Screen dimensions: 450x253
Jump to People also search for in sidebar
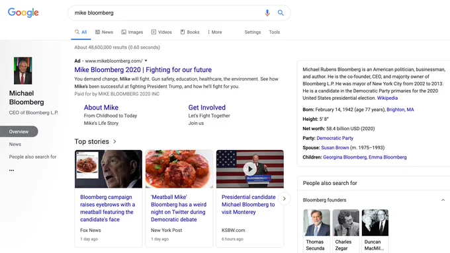(x=32, y=157)
